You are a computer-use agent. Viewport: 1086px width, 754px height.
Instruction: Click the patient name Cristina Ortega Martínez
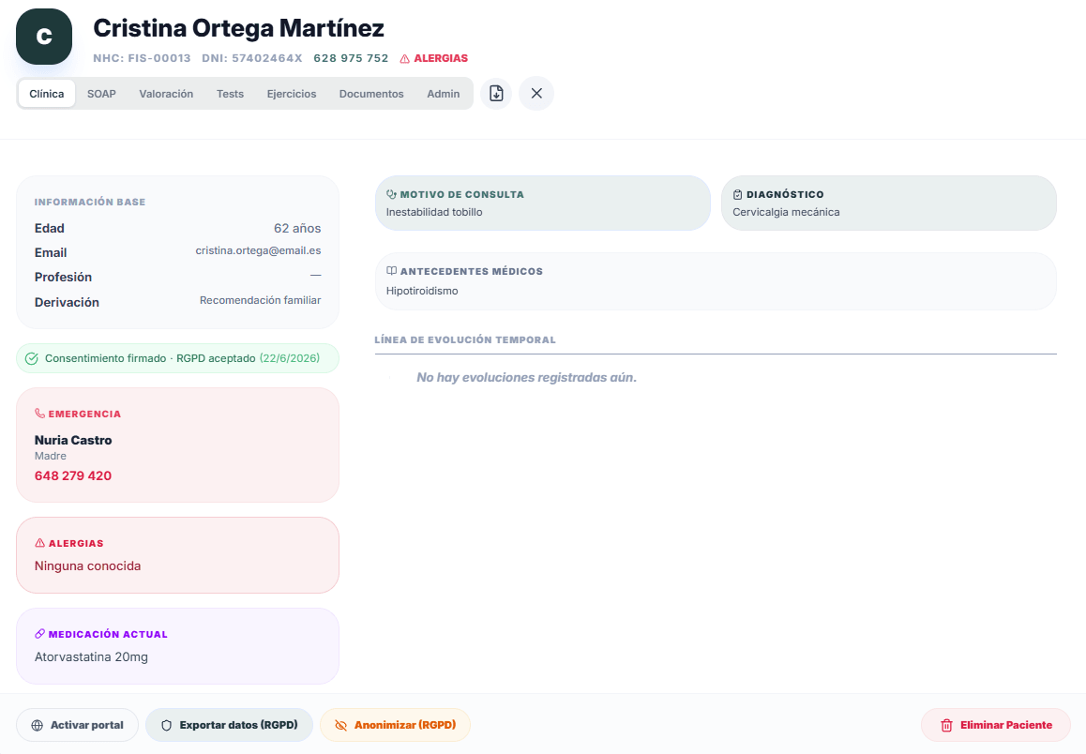pos(239,28)
